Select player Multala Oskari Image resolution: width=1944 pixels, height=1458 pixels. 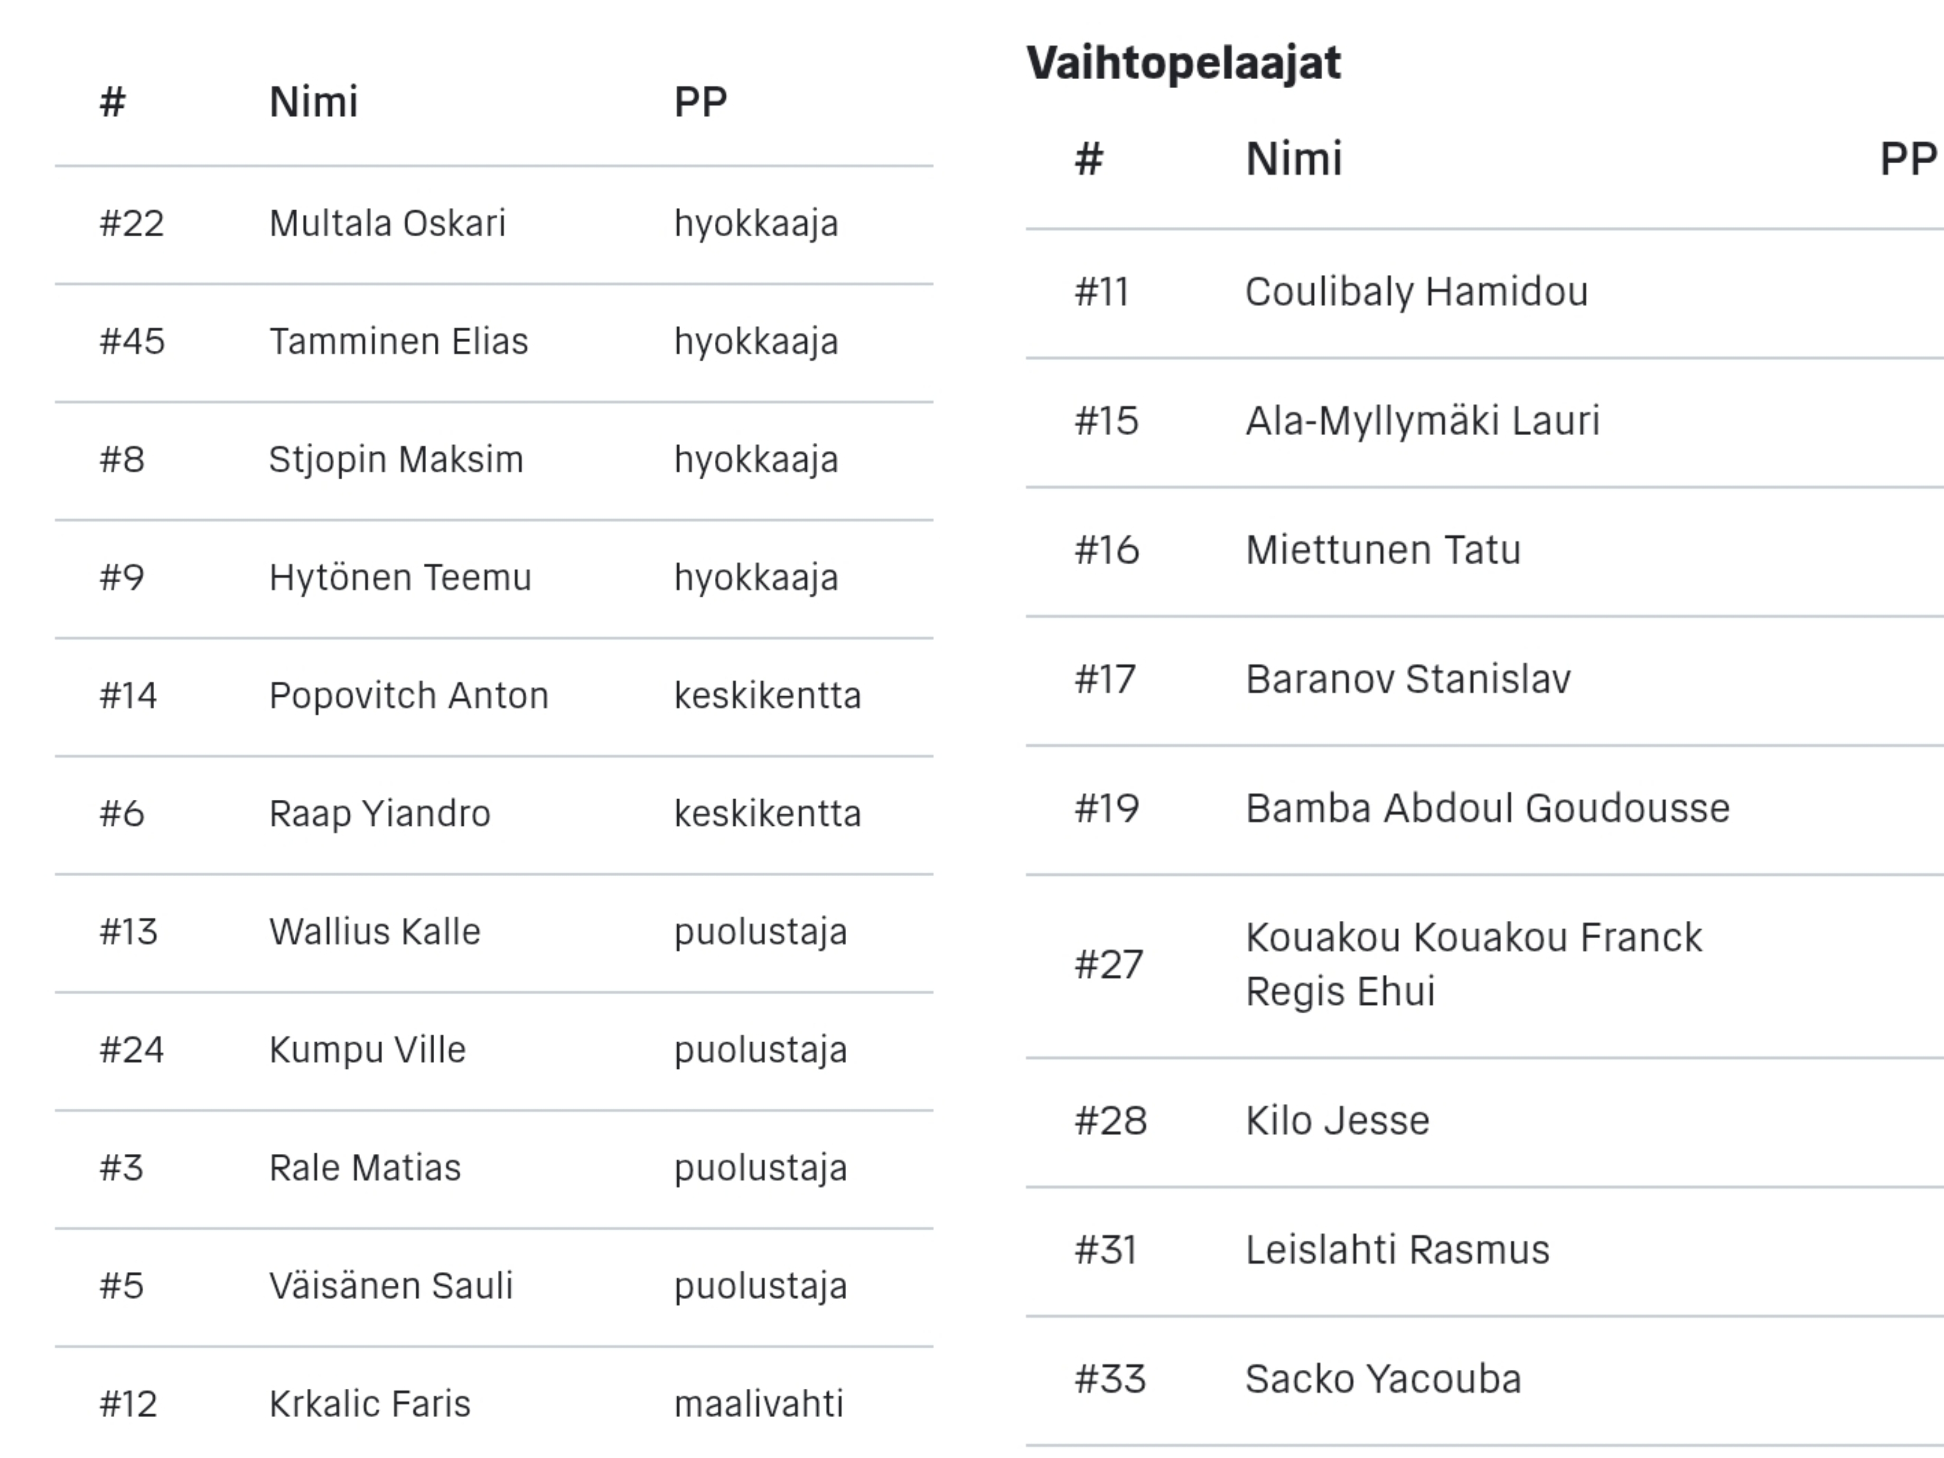tap(388, 223)
